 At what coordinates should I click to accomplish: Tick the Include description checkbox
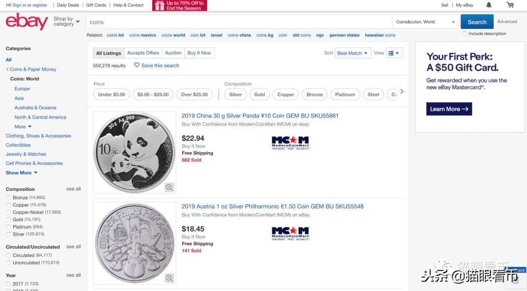tap(465, 34)
